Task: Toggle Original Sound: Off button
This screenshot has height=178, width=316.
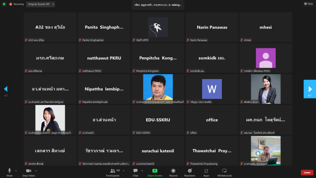Action: coord(38,4)
